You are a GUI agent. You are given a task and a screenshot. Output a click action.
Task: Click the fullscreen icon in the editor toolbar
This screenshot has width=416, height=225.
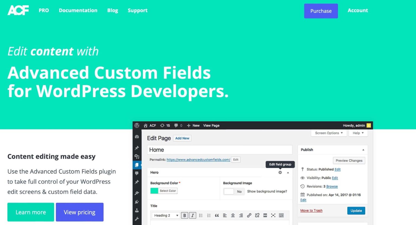(273, 215)
